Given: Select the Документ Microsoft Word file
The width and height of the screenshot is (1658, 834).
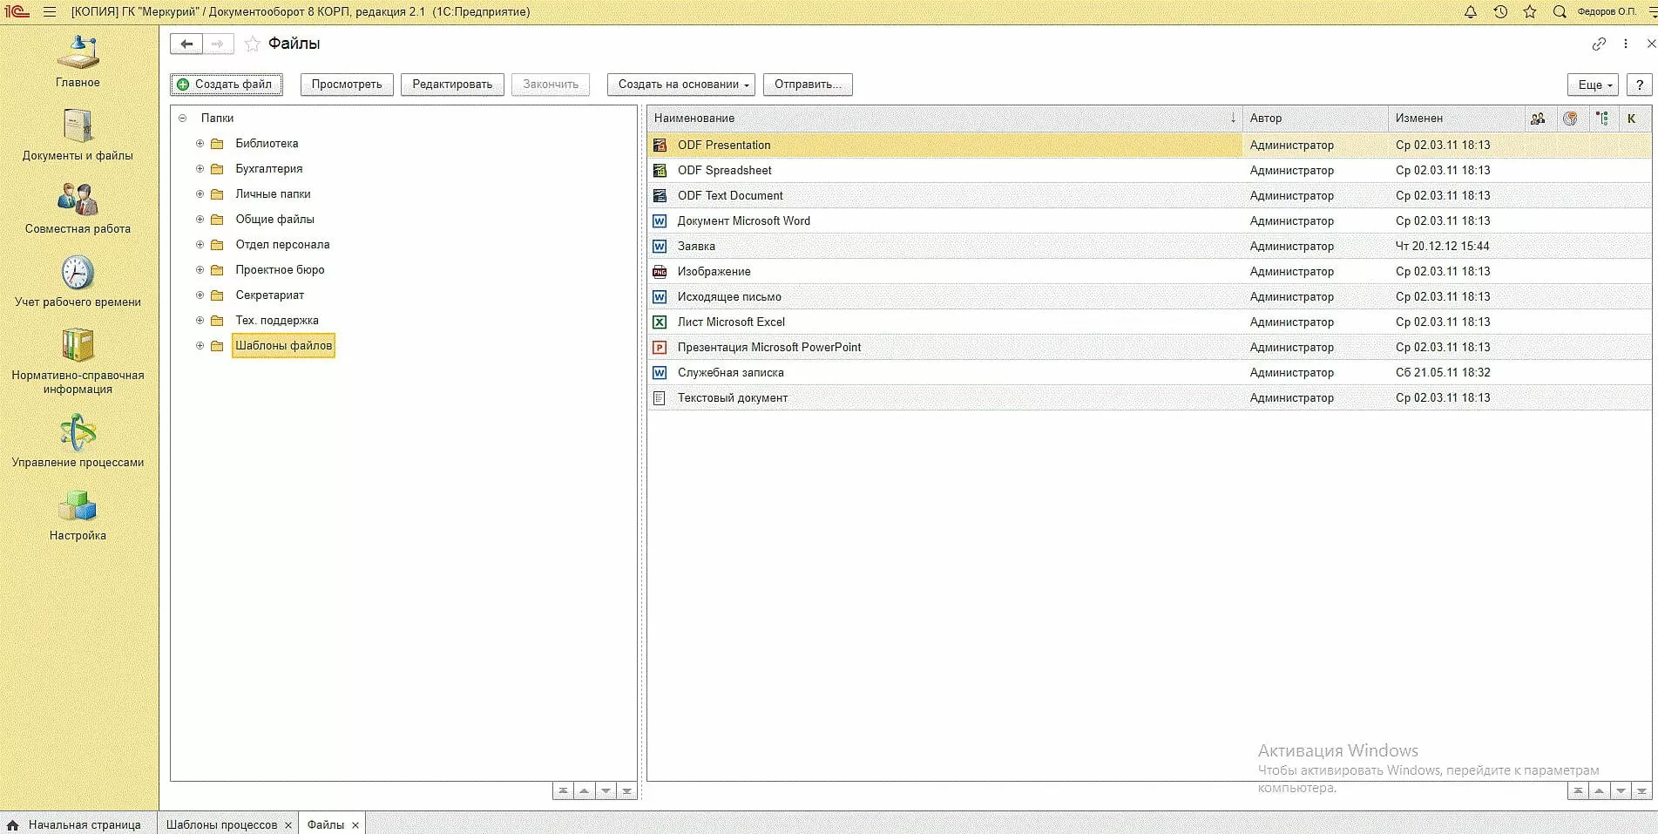Looking at the screenshot, I should click(x=1149, y=221).
